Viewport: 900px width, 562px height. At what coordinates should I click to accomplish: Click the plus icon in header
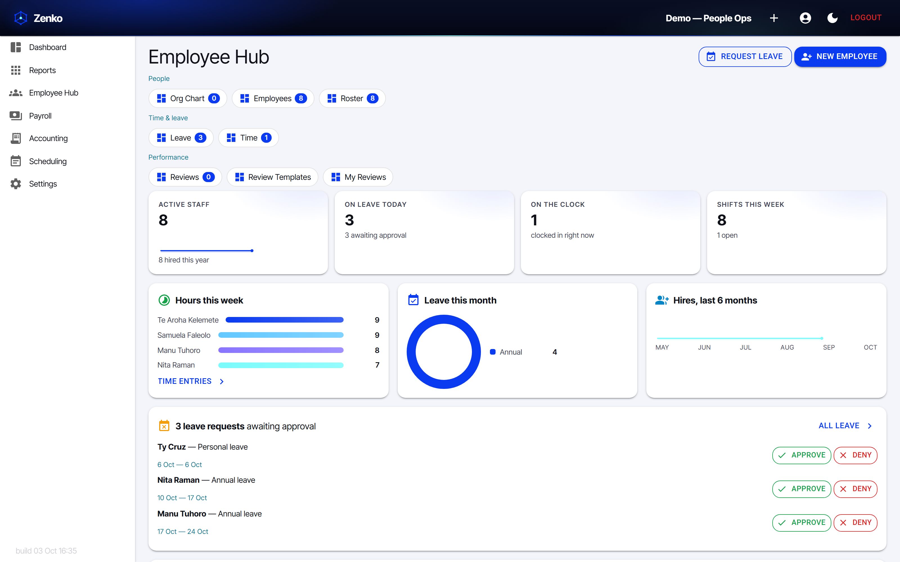pos(774,18)
